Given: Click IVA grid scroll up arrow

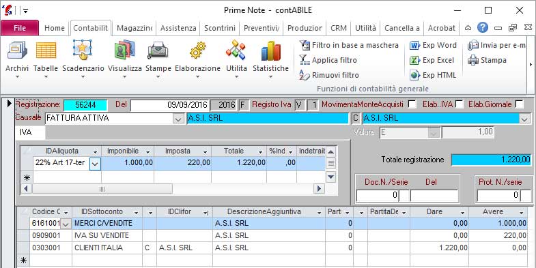Looking at the screenshot, I should click(331, 151).
